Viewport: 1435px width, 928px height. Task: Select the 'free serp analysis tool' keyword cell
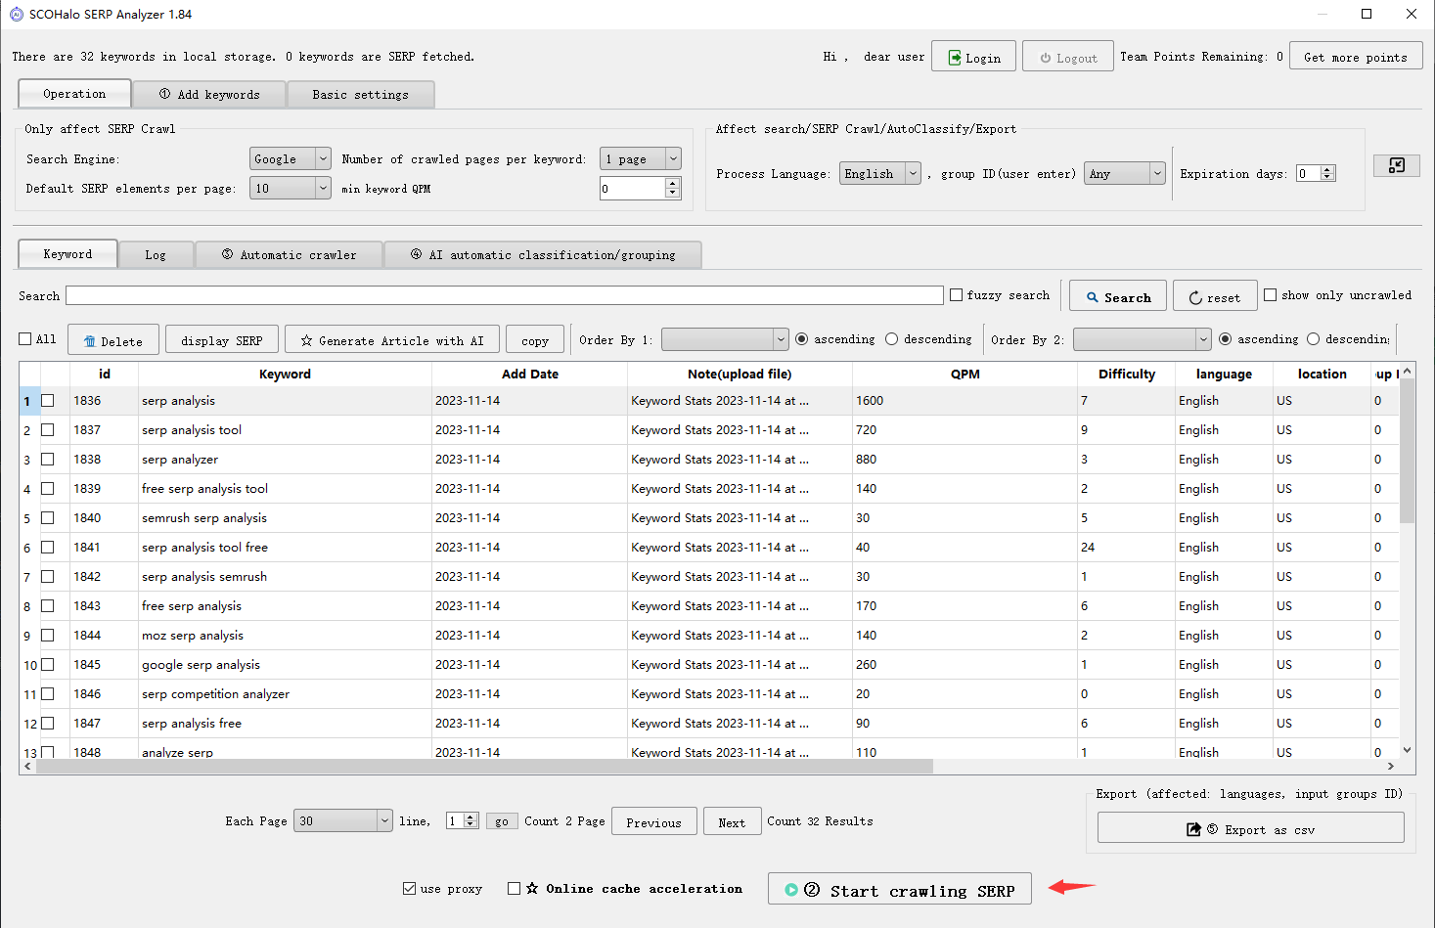click(x=285, y=488)
